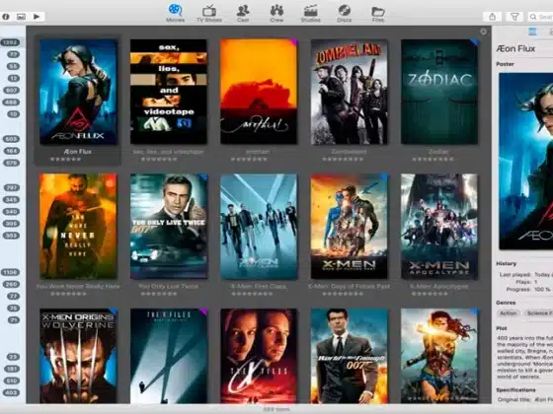The width and height of the screenshot is (553, 414).
Task: Click the picture view toolbar icon
Action: click(x=21, y=17)
